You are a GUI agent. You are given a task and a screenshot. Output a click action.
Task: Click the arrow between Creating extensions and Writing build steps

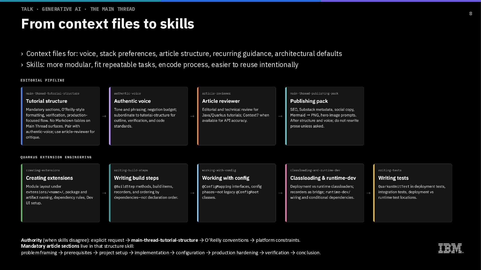[104, 193]
